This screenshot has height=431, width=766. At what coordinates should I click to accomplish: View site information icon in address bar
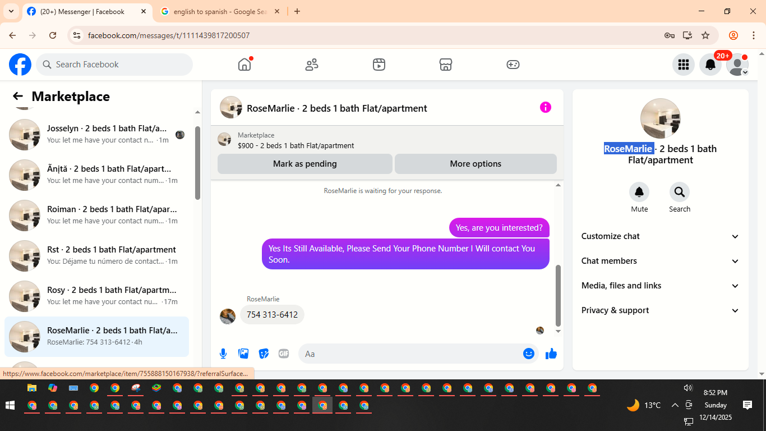(x=77, y=35)
